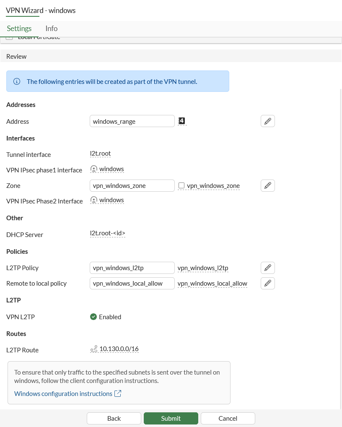Cancel the VPN wizard

228,418
